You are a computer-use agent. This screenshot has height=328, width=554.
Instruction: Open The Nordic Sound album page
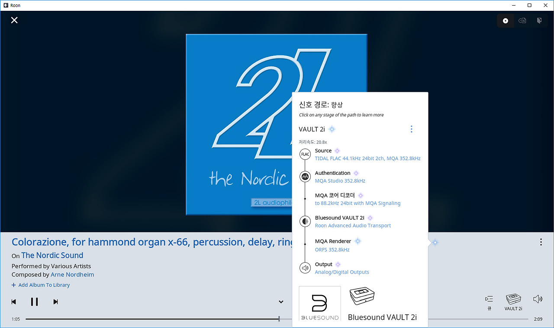[x=52, y=255]
